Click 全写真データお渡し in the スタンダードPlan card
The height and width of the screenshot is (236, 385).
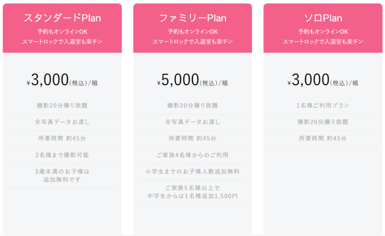(62, 122)
